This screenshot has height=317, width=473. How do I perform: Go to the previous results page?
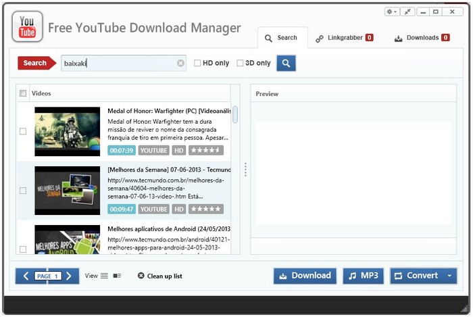(x=26, y=276)
